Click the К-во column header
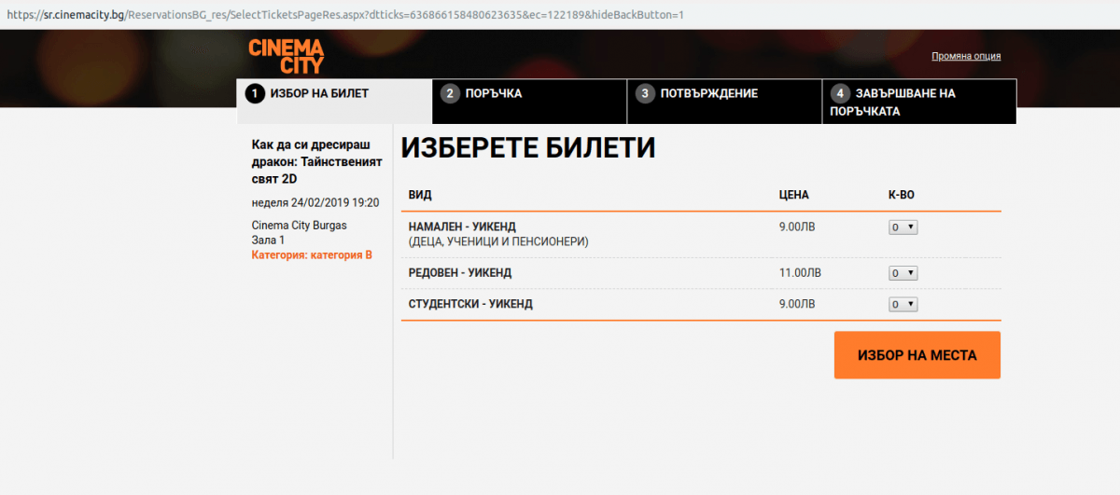1120x495 pixels. coord(901,195)
